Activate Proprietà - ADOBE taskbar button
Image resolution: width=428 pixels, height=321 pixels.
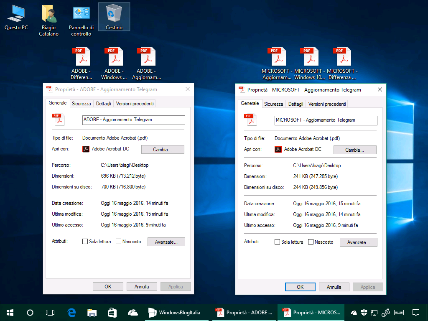point(245,313)
